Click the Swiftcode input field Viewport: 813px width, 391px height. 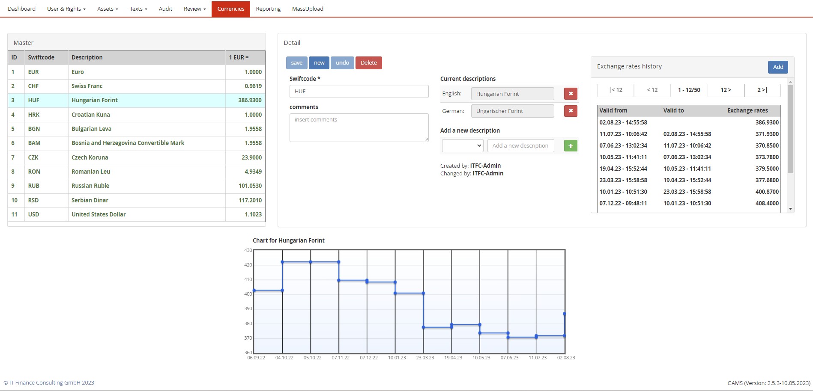tap(359, 92)
